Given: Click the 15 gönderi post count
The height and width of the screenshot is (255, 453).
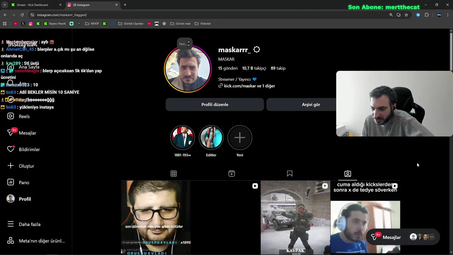Looking at the screenshot, I should (x=228, y=68).
